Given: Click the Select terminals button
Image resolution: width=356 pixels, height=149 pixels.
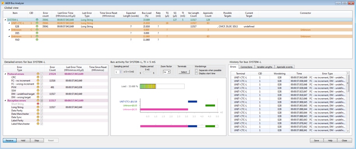Looking at the screenshot, I should pos(184,72).
